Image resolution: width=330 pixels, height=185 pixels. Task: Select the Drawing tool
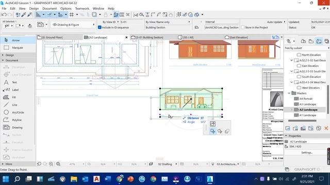18,127
